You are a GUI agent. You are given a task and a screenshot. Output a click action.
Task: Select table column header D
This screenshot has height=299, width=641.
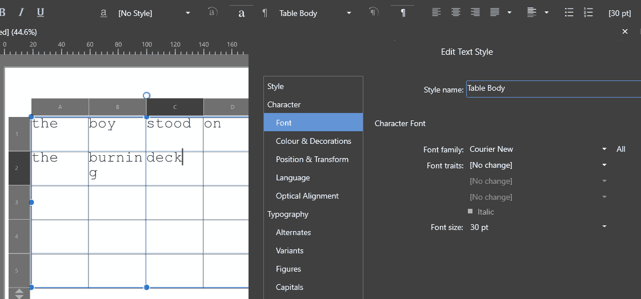pyautogui.click(x=226, y=107)
